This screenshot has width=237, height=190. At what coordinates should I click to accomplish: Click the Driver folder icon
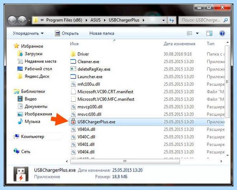73,54
